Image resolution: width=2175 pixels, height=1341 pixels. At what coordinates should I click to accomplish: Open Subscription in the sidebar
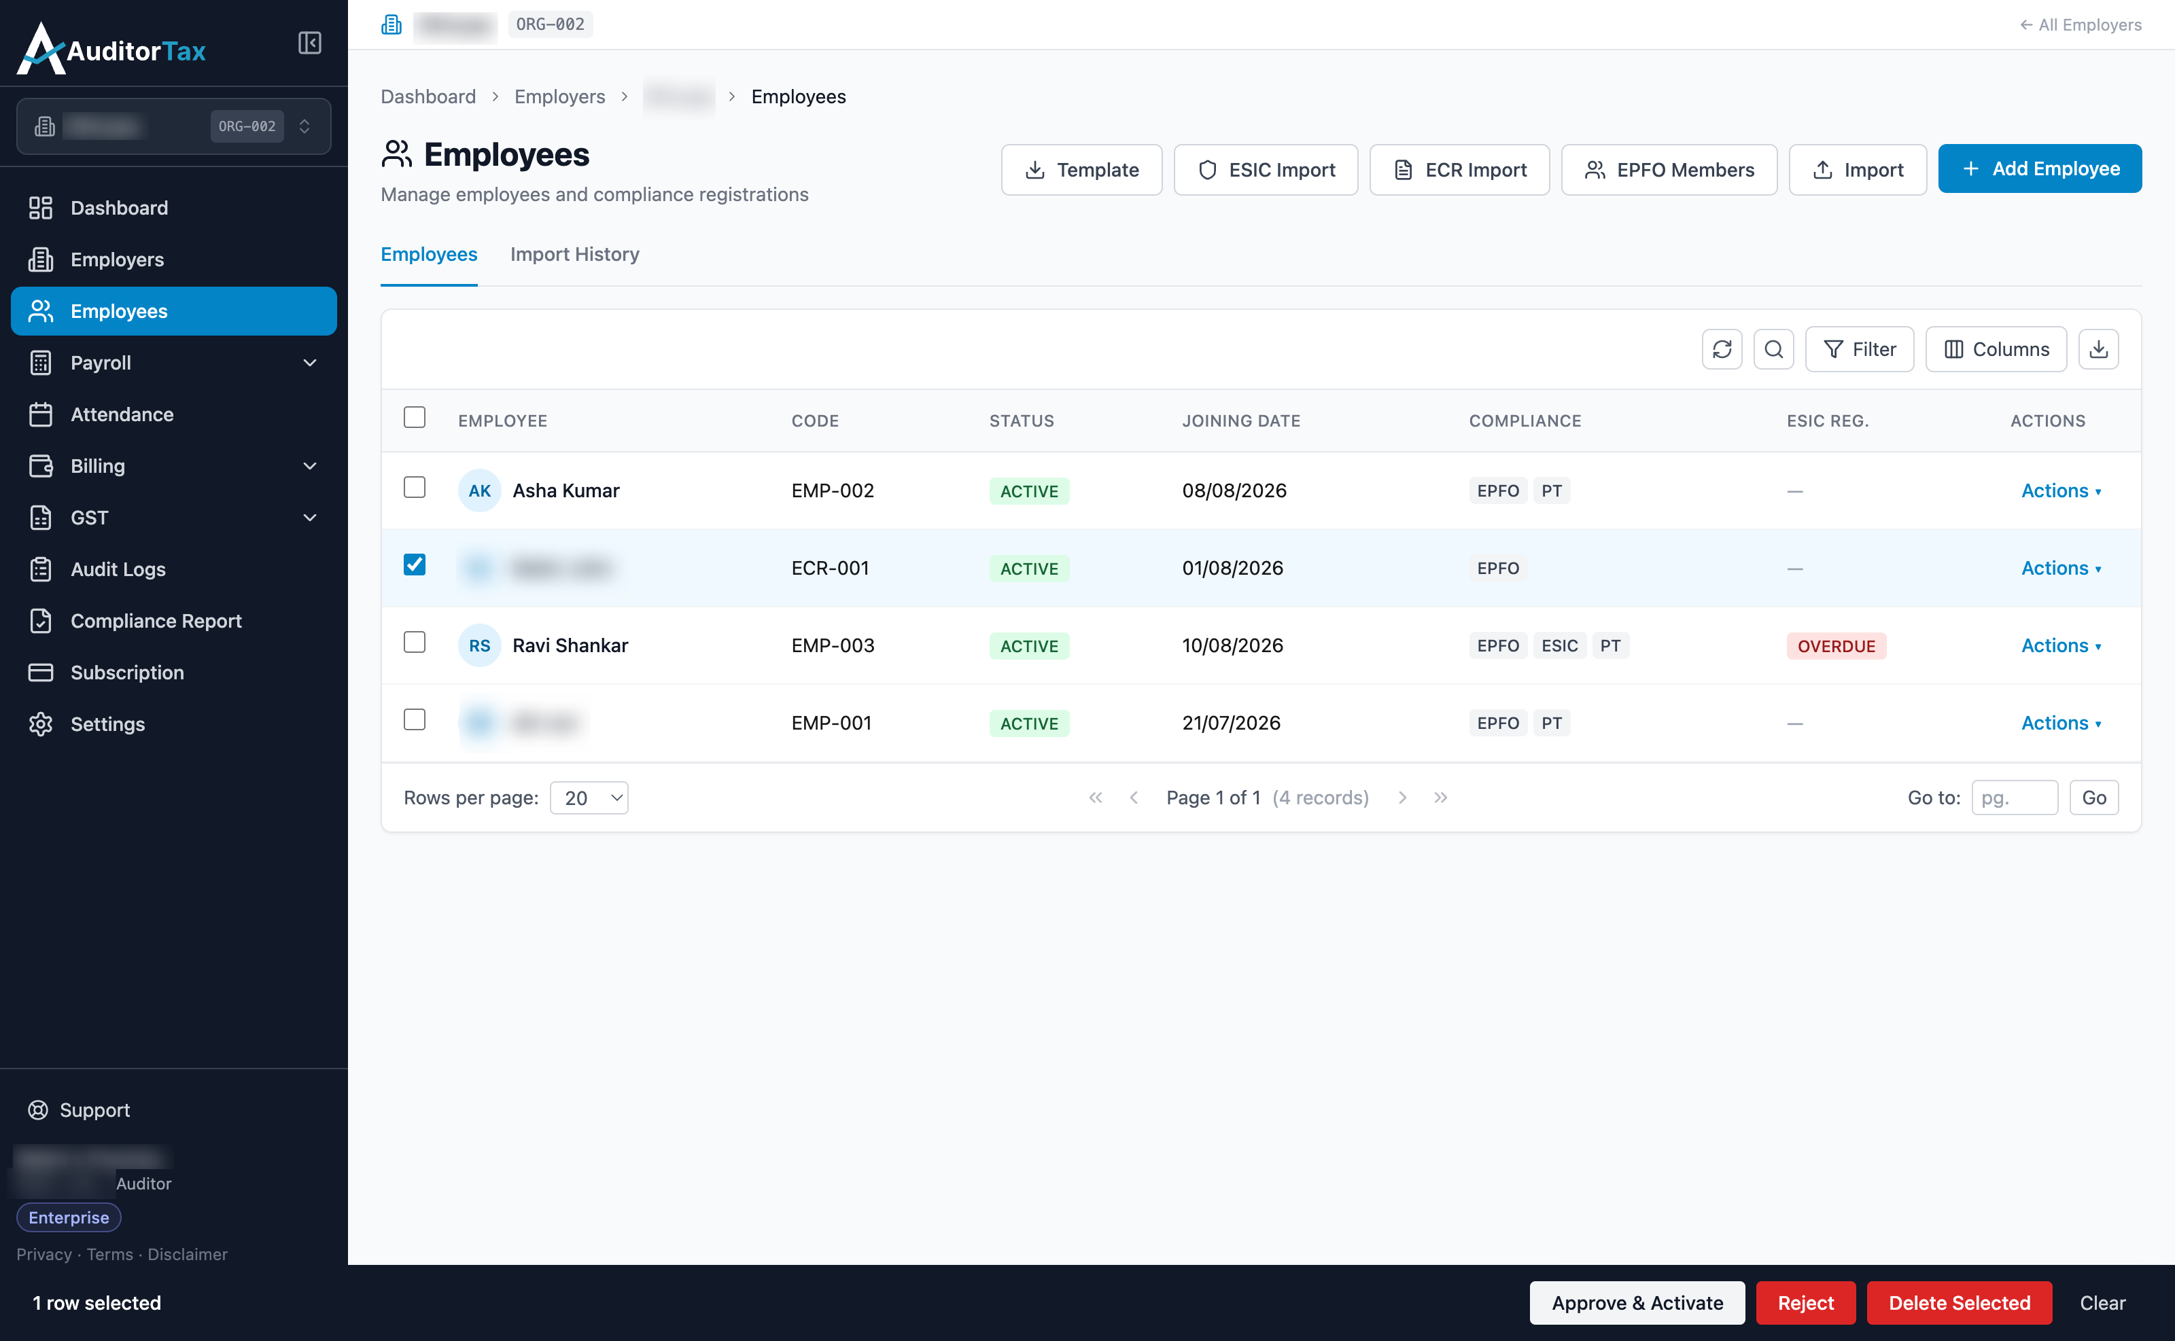point(174,673)
